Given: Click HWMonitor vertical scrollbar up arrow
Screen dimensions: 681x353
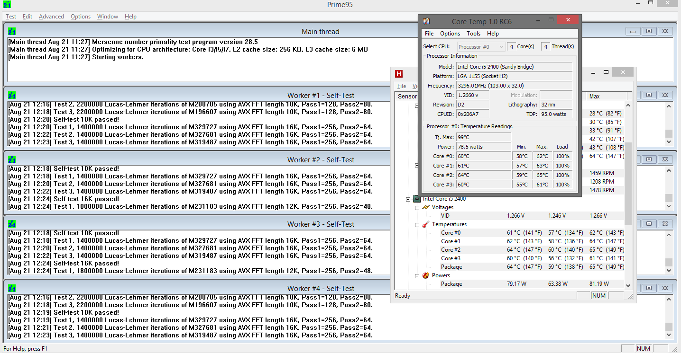Looking at the screenshot, I should 628,105.
